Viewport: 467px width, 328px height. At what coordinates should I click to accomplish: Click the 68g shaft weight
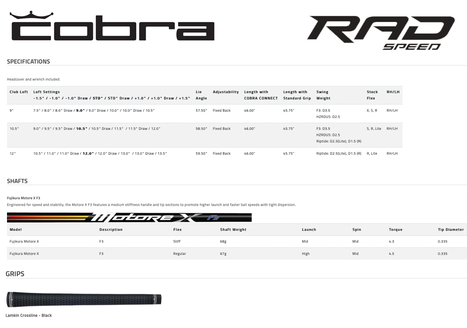tap(223, 241)
